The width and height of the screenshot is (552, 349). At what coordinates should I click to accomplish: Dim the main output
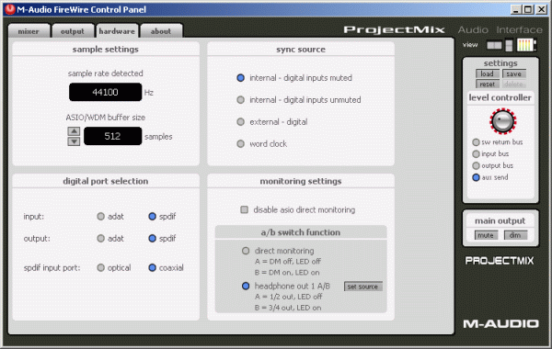(515, 235)
